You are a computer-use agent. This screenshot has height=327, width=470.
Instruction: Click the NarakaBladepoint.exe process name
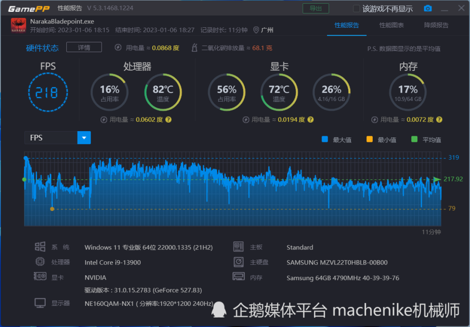click(x=62, y=21)
